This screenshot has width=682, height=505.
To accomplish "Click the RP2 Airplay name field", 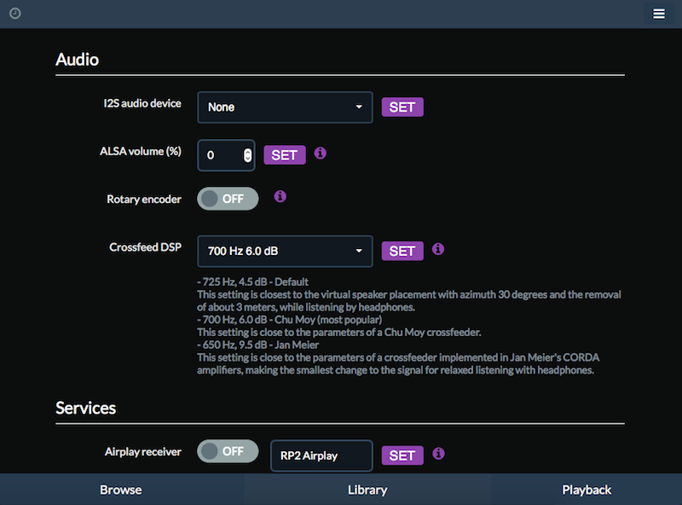I will point(321,456).
